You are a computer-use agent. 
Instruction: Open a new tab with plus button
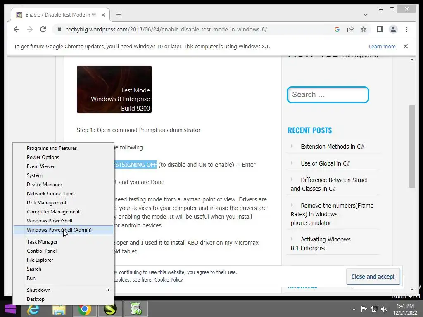119,15
